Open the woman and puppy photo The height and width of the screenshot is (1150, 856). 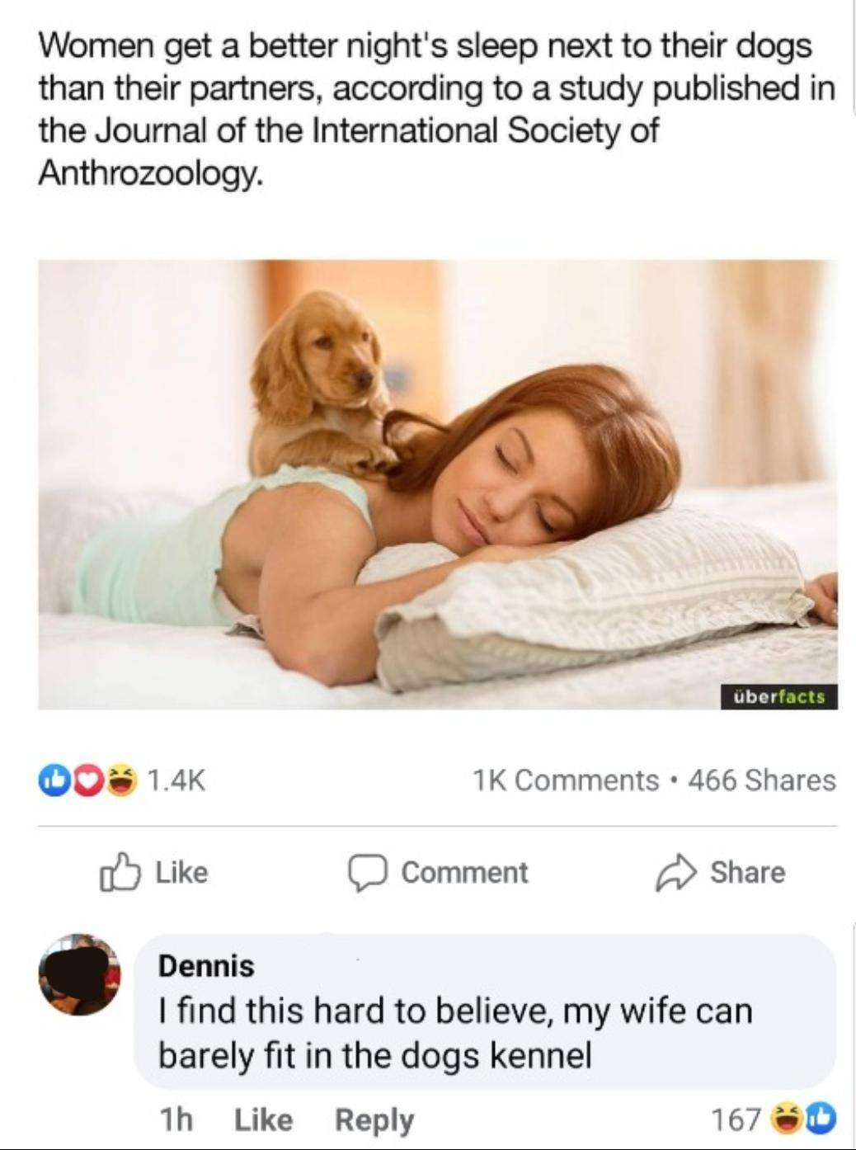point(438,485)
